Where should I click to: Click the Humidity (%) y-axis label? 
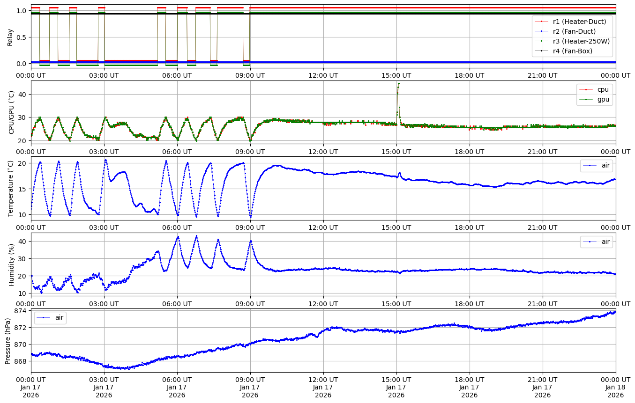tap(10, 264)
